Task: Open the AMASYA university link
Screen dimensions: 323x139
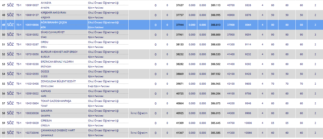Action: [46, 3]
